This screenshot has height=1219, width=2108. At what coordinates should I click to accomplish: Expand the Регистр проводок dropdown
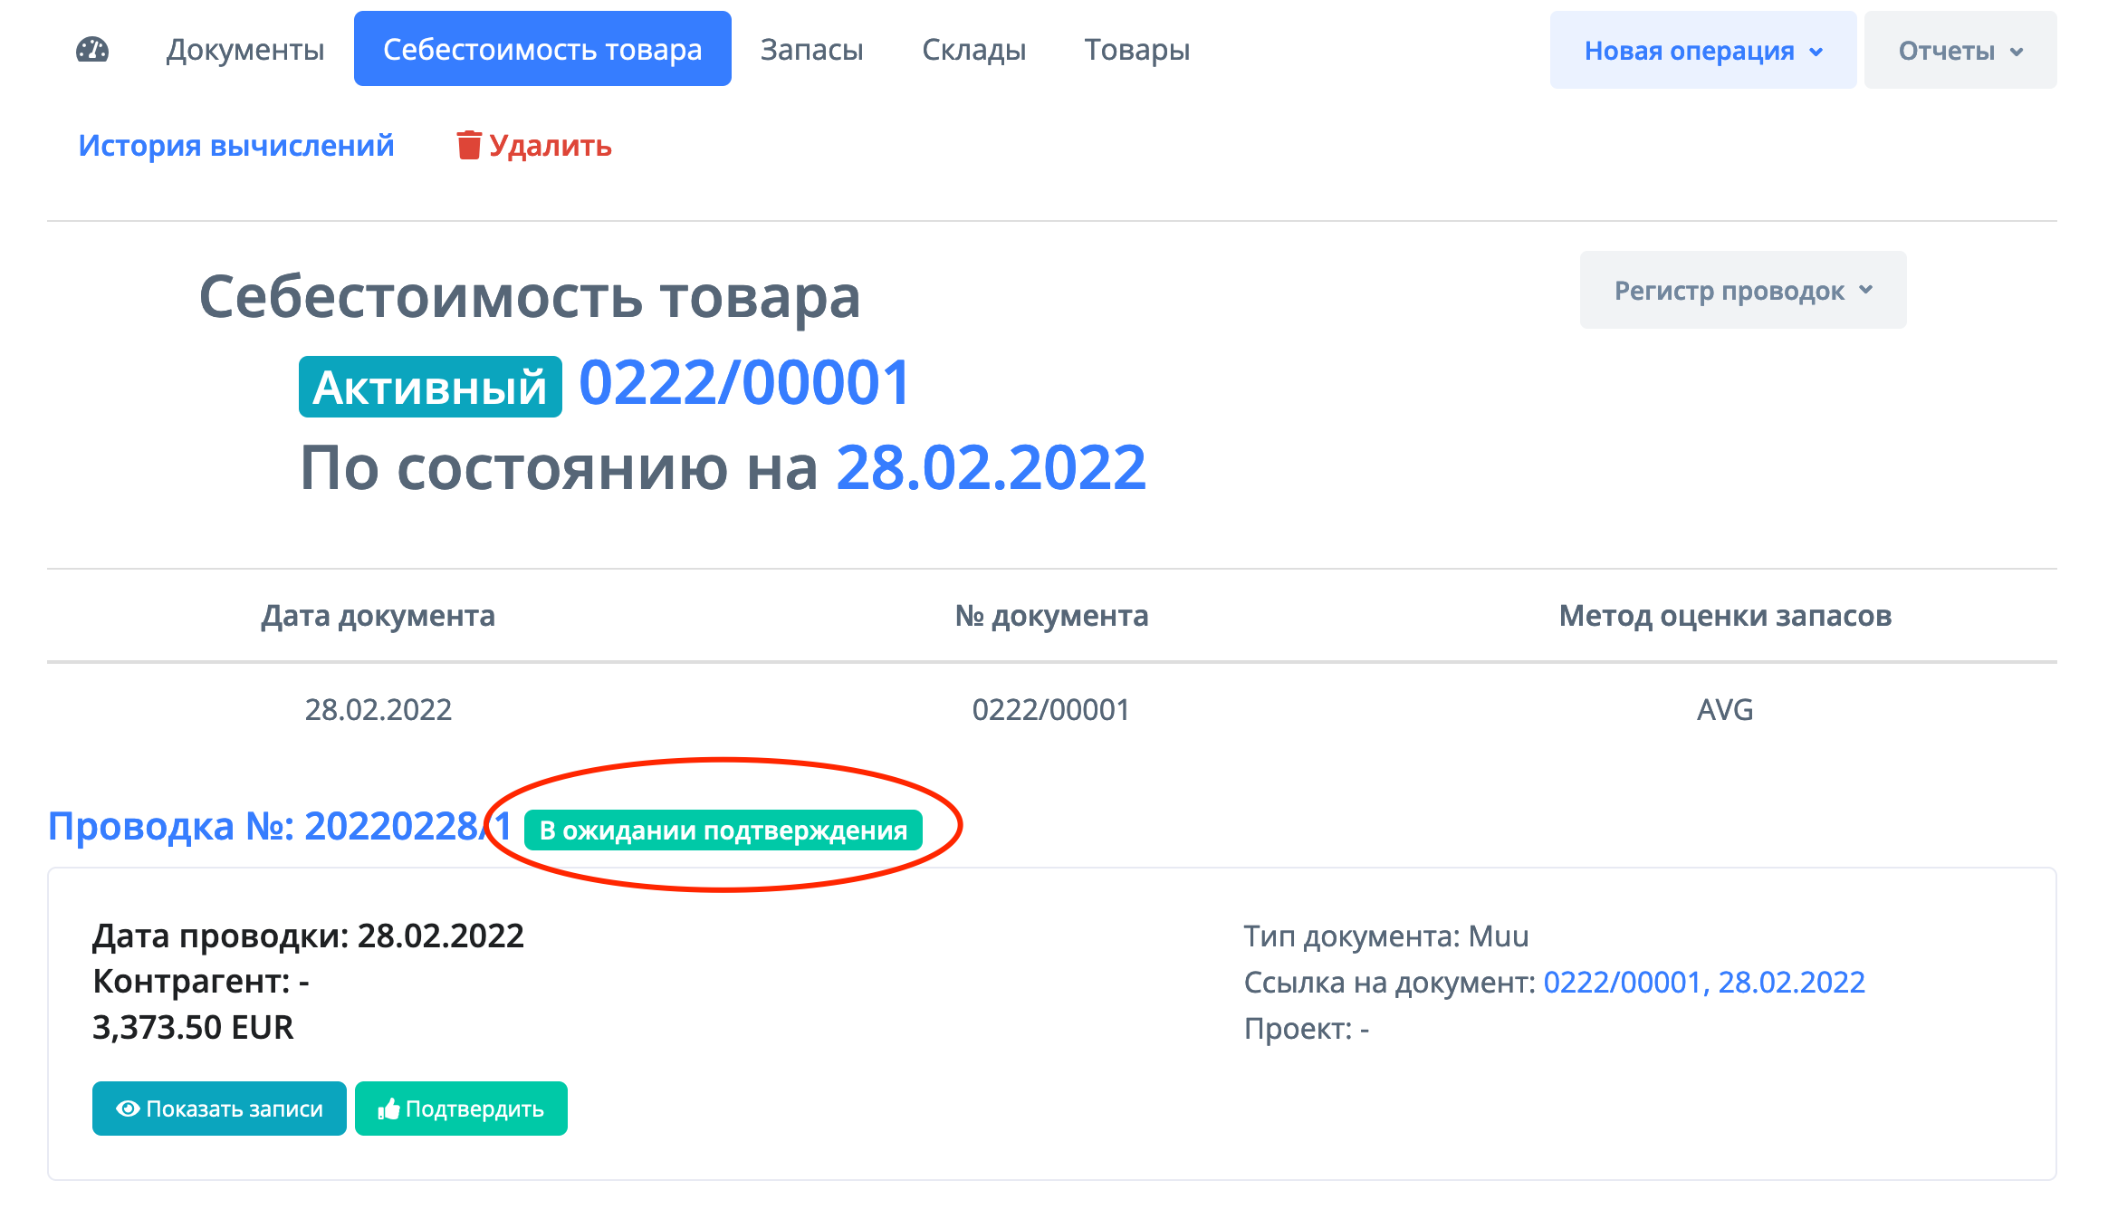[x=1742, y=291]
